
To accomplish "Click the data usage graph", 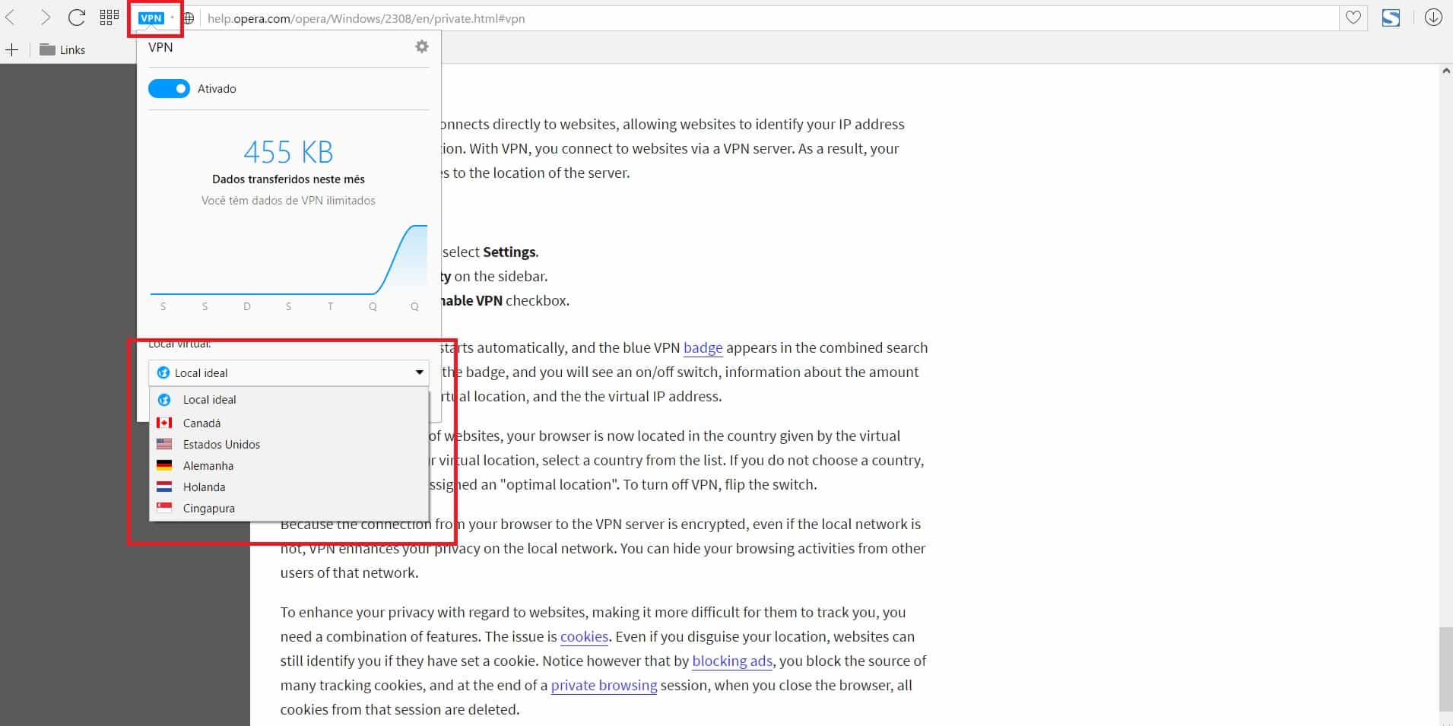I will click(289, 260).
